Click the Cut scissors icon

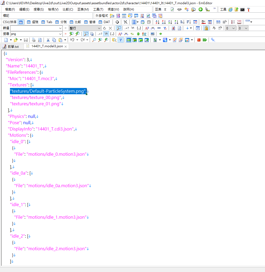[48, 40]
